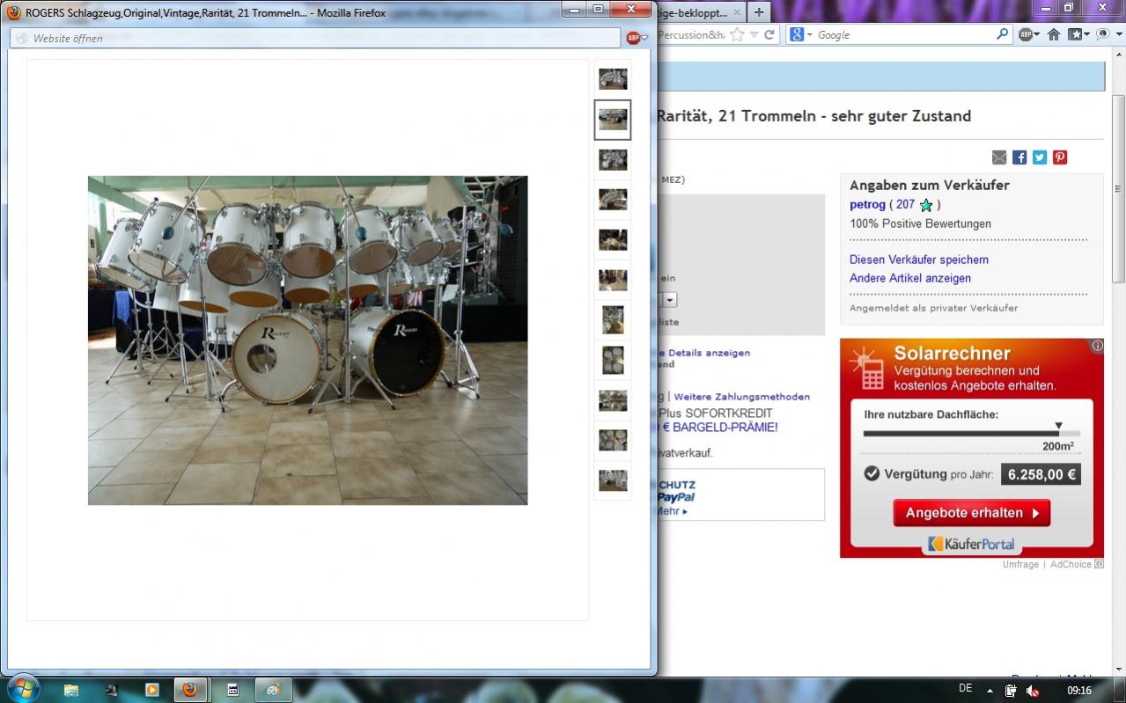Click the '6.258,00 €' value in the ad

coord(1041,474)
